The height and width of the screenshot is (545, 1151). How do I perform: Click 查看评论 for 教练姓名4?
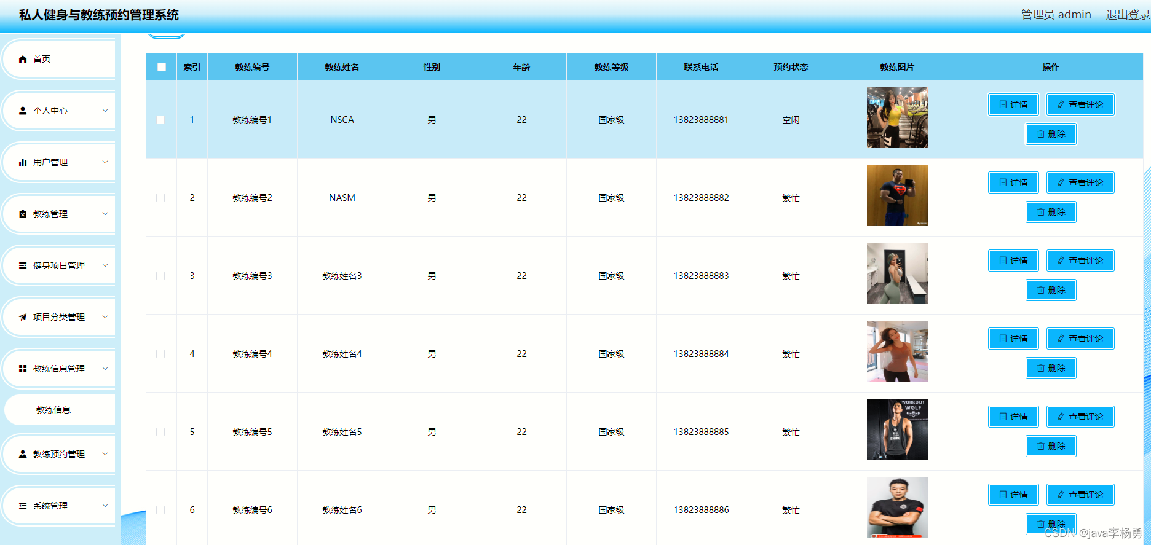pos(1080,339)
